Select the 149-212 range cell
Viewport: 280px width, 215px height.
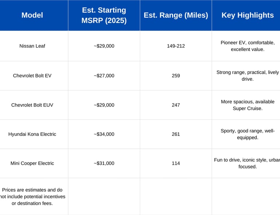click(x=176, y=46)
